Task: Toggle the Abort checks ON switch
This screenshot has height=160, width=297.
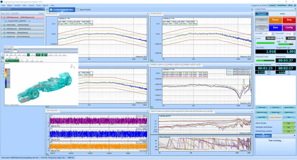Action: [x=288, y=124]
